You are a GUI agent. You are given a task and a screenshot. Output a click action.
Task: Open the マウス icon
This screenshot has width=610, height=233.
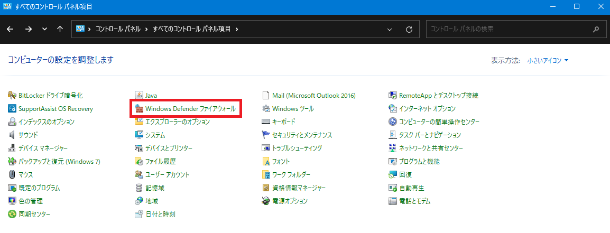[12, 175]
